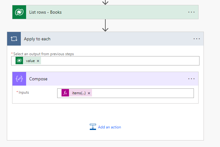The height and width of the screenshot is (147, 220).
Task: Click the Add an action link
Action: click(109, 127)
